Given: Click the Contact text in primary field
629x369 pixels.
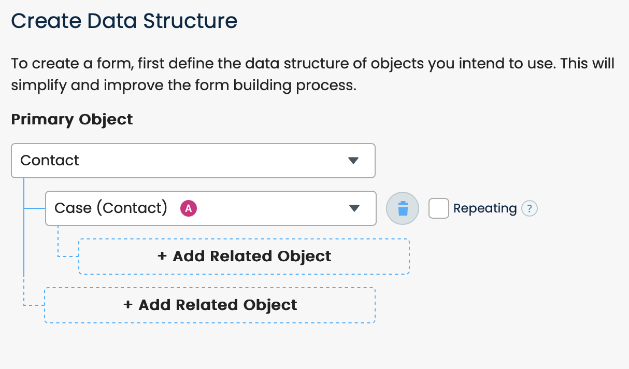Looking at the screenshot, I should pos(50,161).
